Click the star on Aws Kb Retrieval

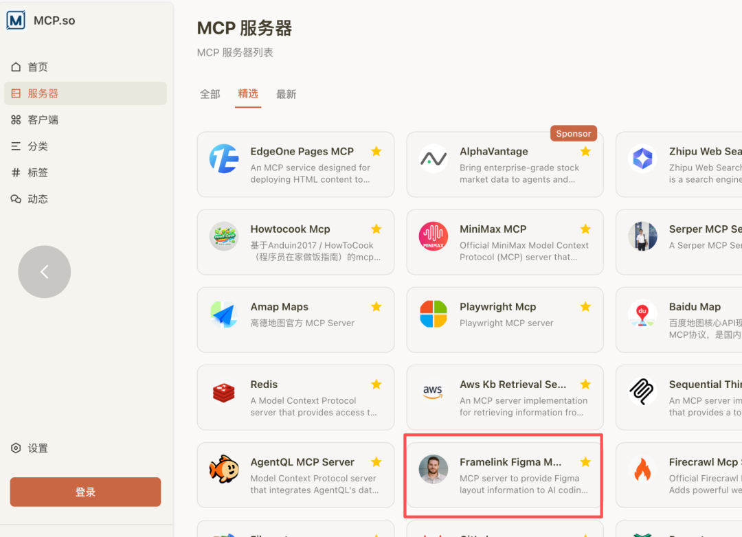(x=585, y=384)
